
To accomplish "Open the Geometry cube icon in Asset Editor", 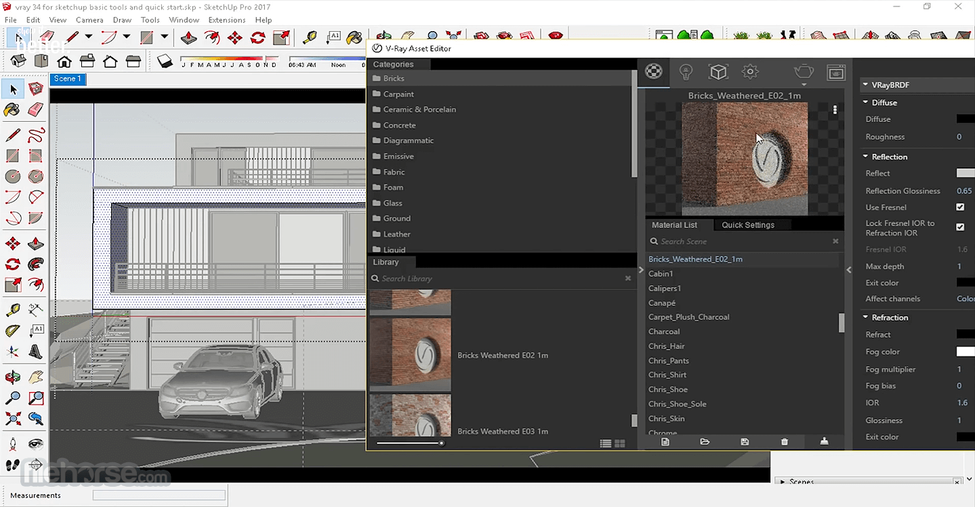I will 718,72.
